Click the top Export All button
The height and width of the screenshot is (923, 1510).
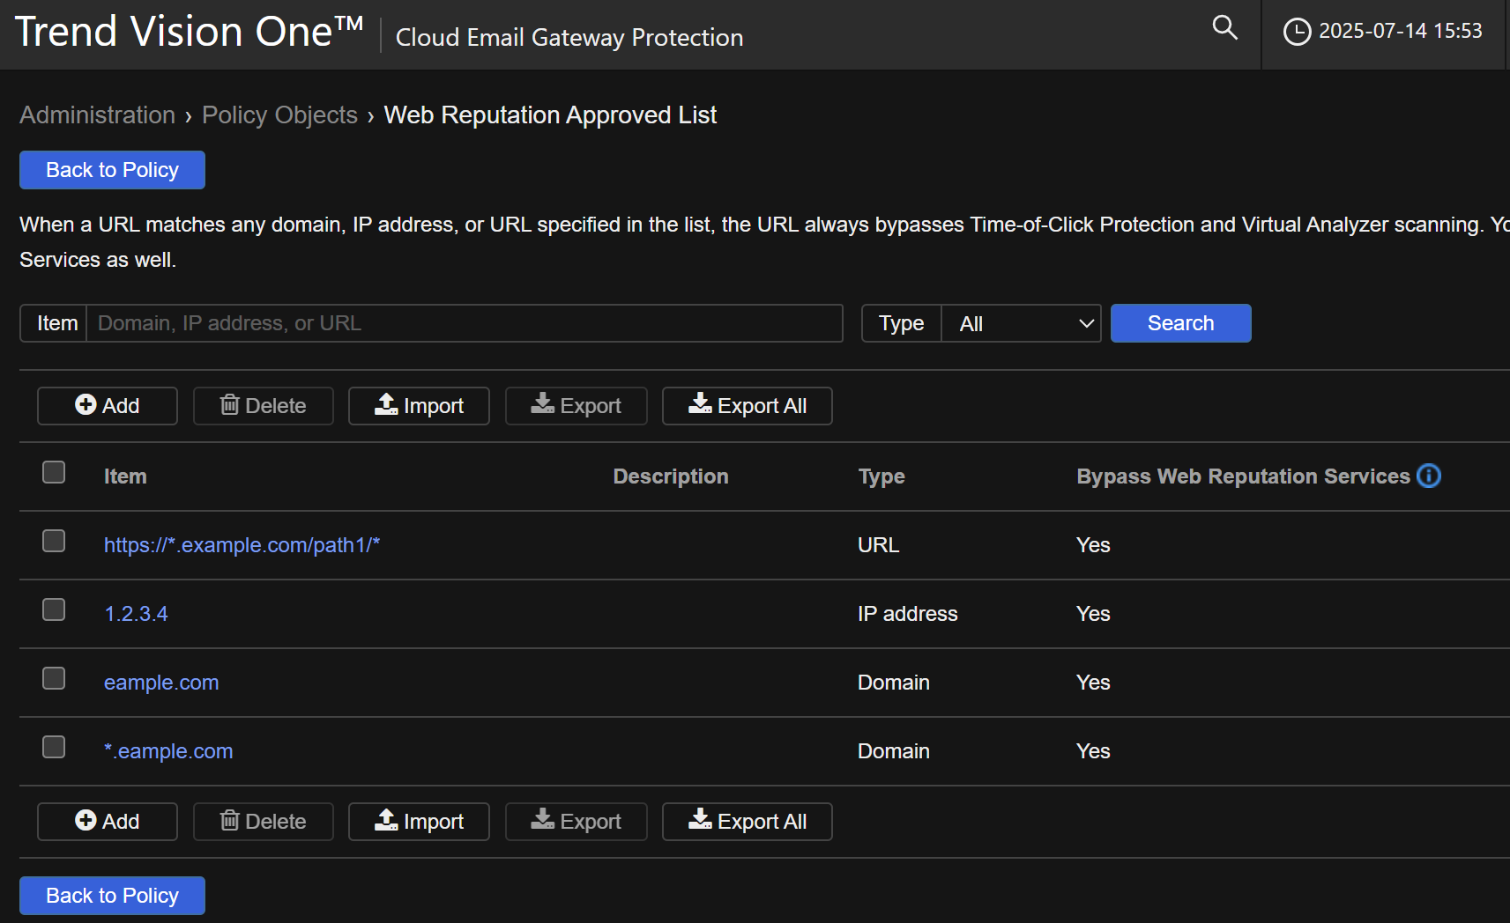(747, 406)
